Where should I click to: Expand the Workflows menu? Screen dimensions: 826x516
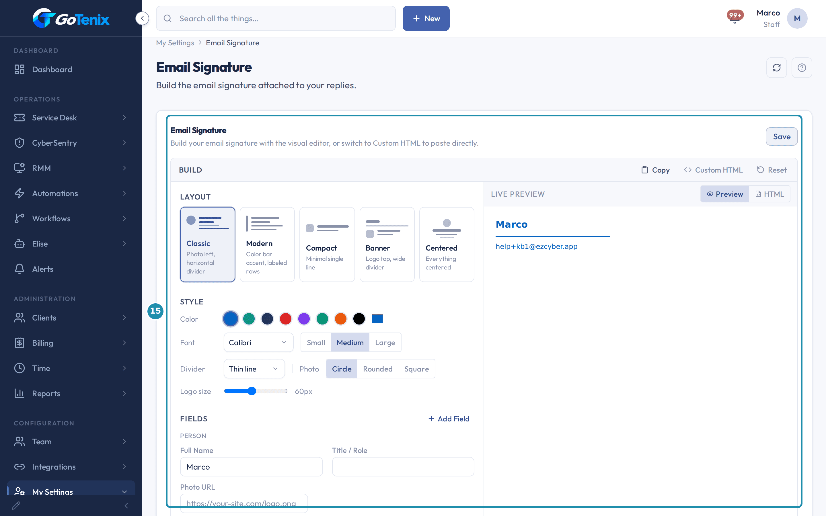71,218
